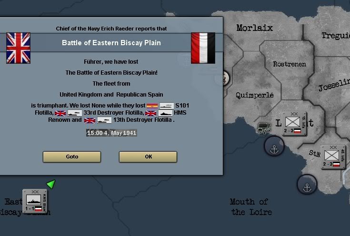Click the Battle of Eastern Biscay Plain title
The image size is (350, 236).
pyautogui.click(x=111, y=43)
